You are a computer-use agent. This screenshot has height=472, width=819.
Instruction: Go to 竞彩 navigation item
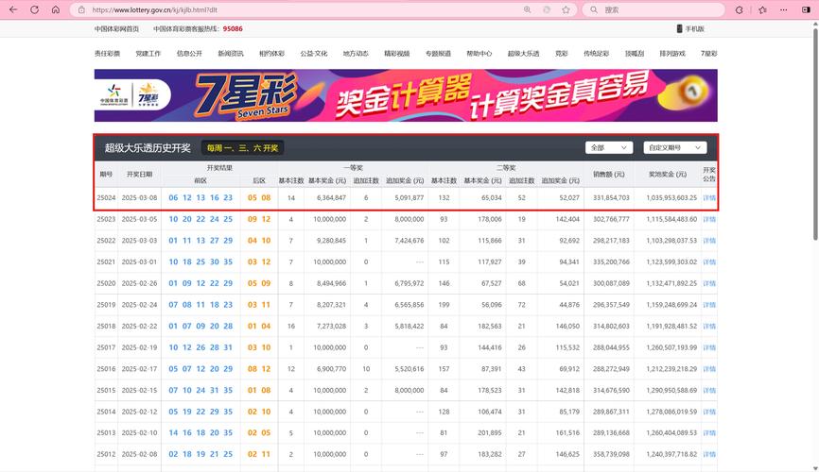[562, 53]
